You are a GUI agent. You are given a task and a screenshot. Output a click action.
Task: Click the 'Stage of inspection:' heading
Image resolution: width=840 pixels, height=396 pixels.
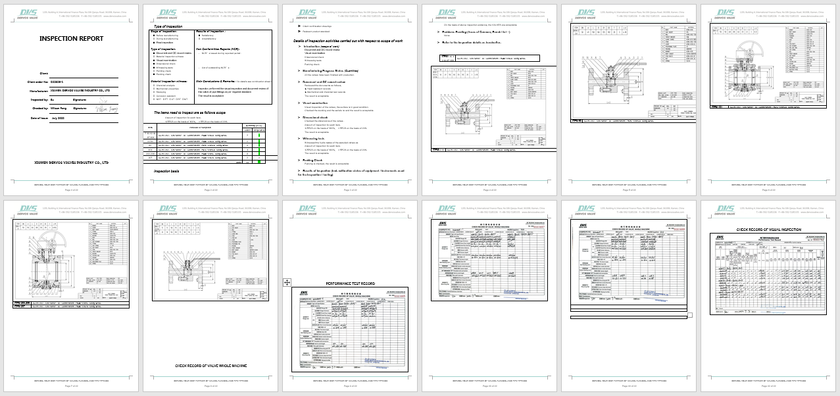164,32
